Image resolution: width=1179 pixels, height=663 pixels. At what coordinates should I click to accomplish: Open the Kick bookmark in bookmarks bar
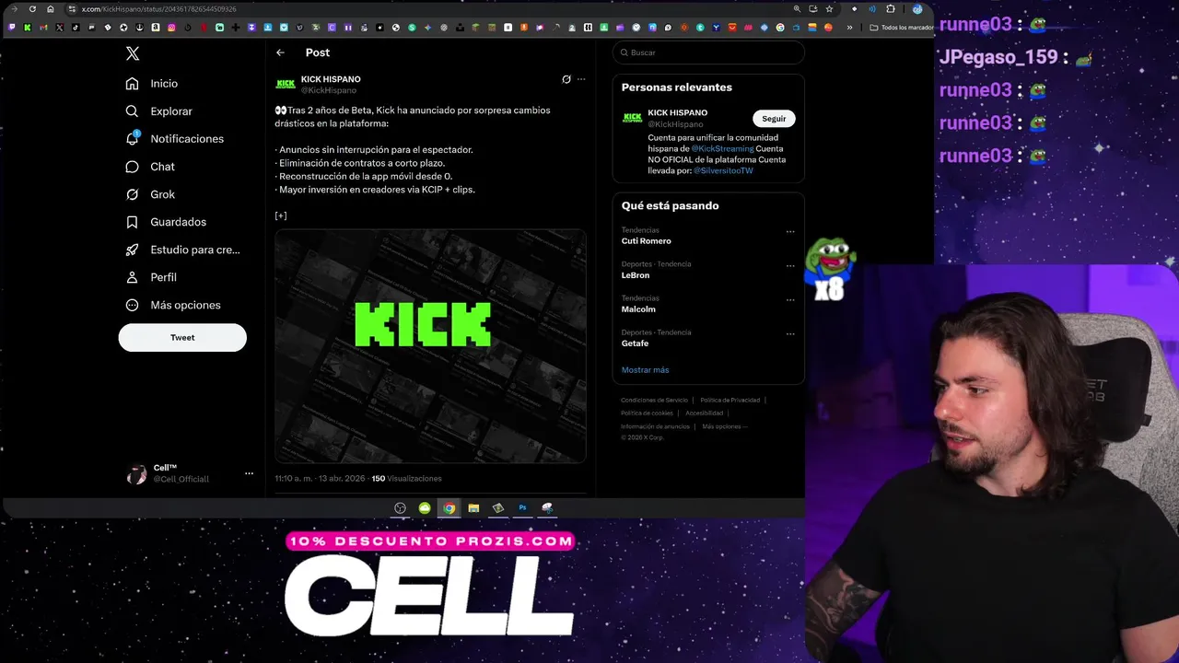pyautogui.click(x=28, y=28)
